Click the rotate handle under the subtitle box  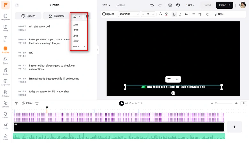[x=173, y=93]
